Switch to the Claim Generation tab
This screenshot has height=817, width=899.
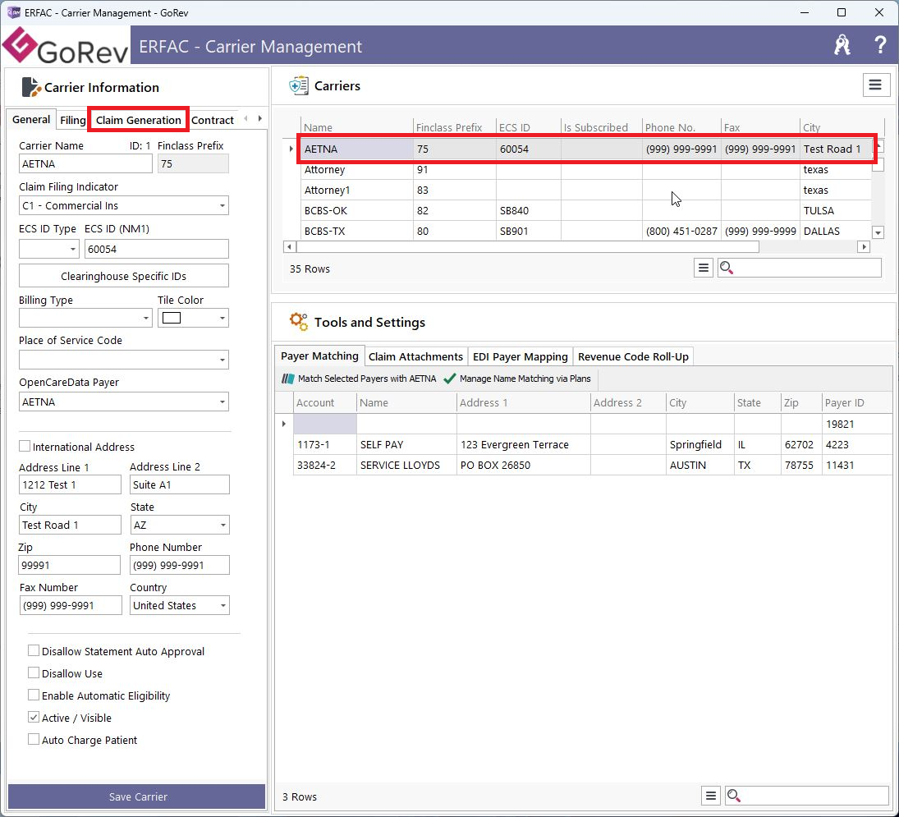(x=138, y=120)
